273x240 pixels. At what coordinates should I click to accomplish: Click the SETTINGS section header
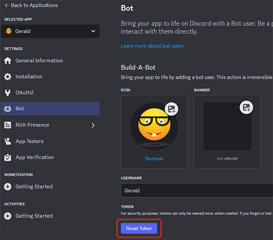pyautogui.click(x=13, y=49)
